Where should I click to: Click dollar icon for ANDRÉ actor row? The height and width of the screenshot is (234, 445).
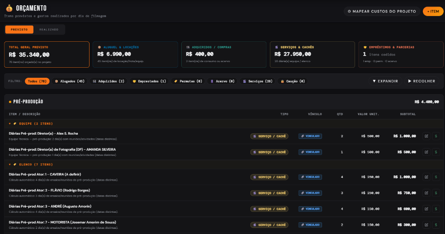(x=436, y=209)
